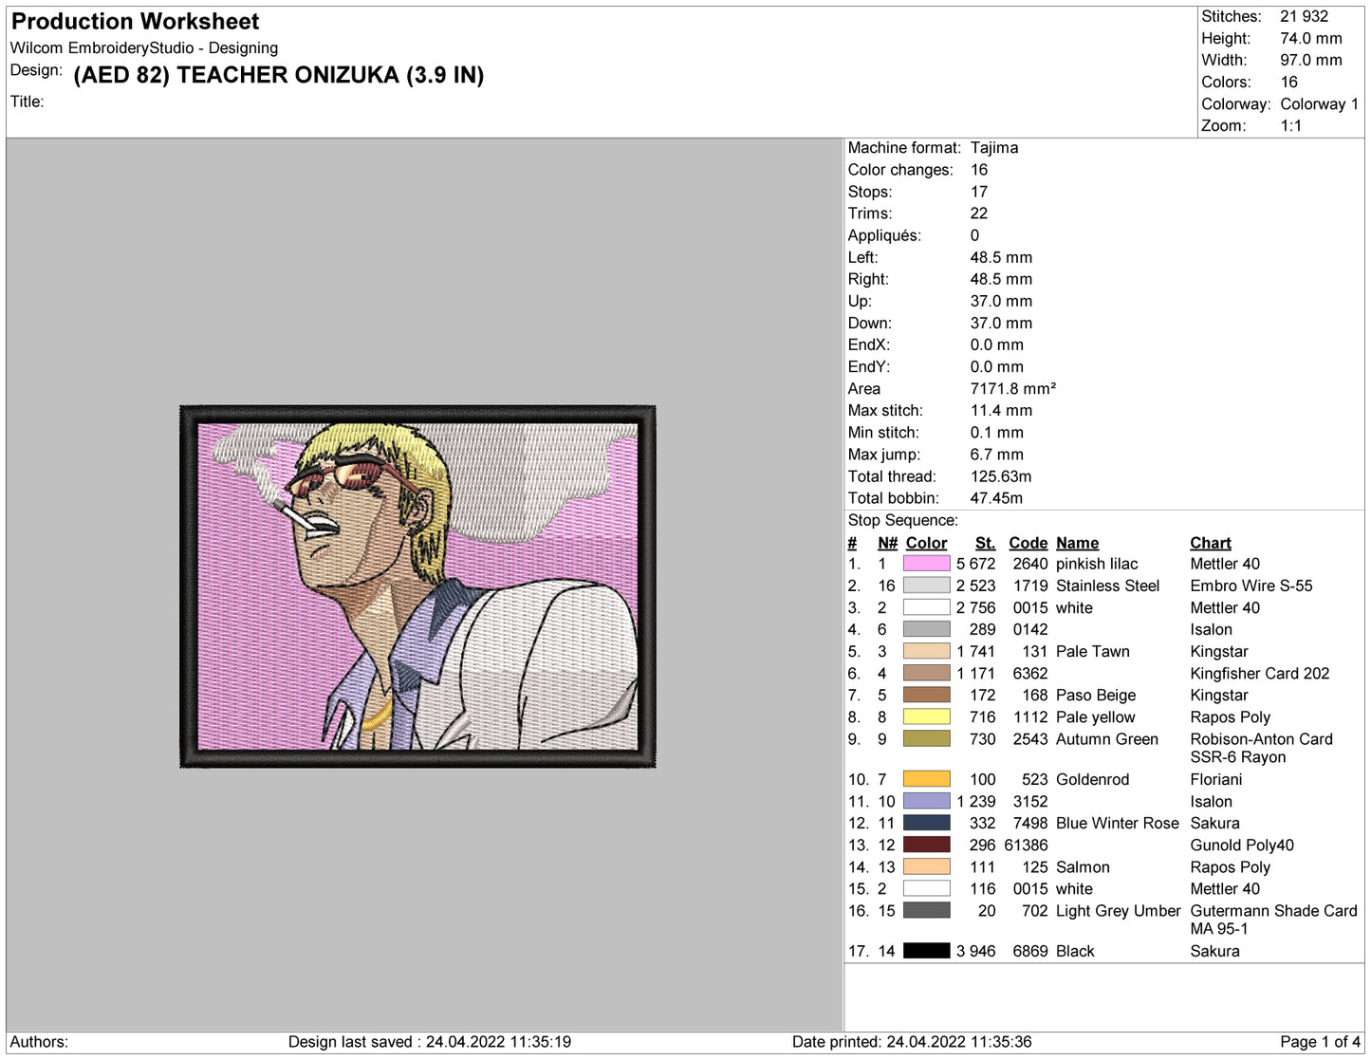Click the Floriani chart entry
Image resolution: width=1371 pixels, height=1060 pixels.
click(1216, 779)
